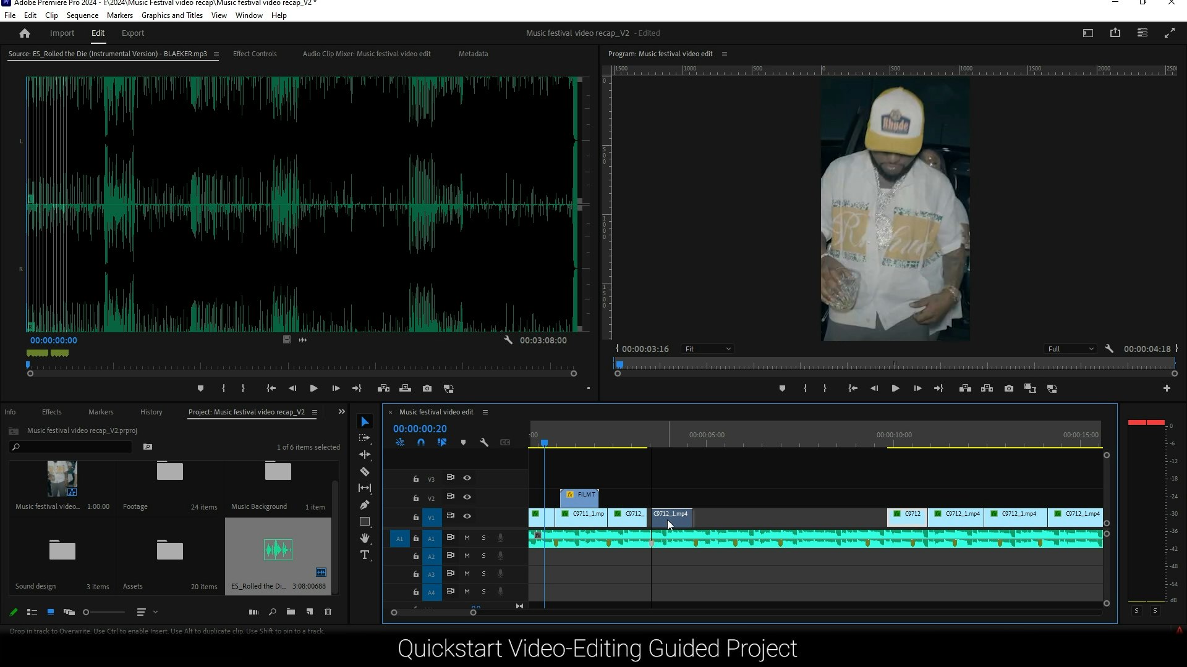The image size is (1187, 667).
Task: Adjust the Project panel thumbnail zoom slider
Action: click(87, 612)
